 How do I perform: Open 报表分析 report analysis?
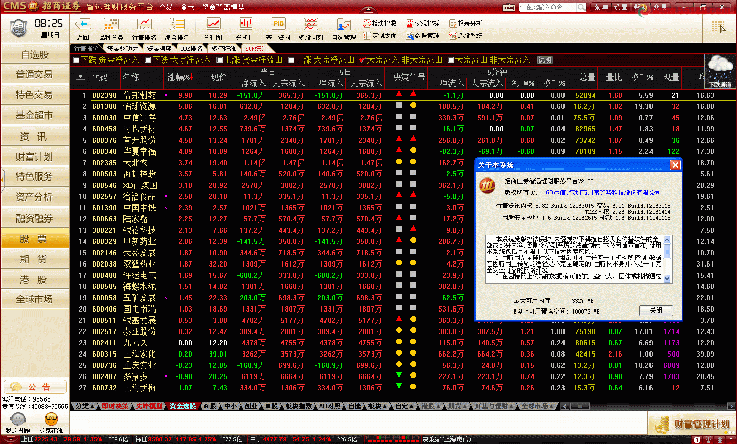pos(466,24)
